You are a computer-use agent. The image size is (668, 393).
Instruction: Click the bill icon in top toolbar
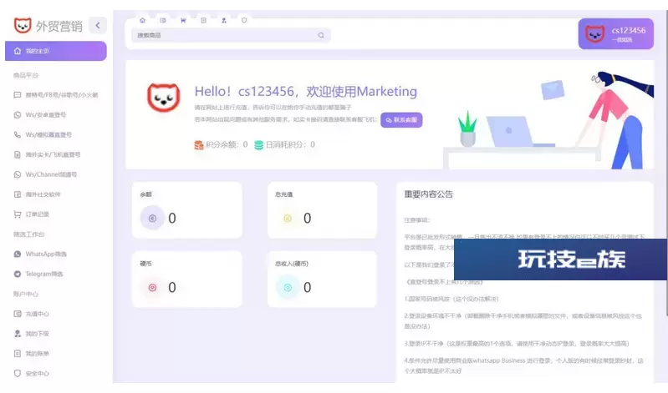[204, 20]
